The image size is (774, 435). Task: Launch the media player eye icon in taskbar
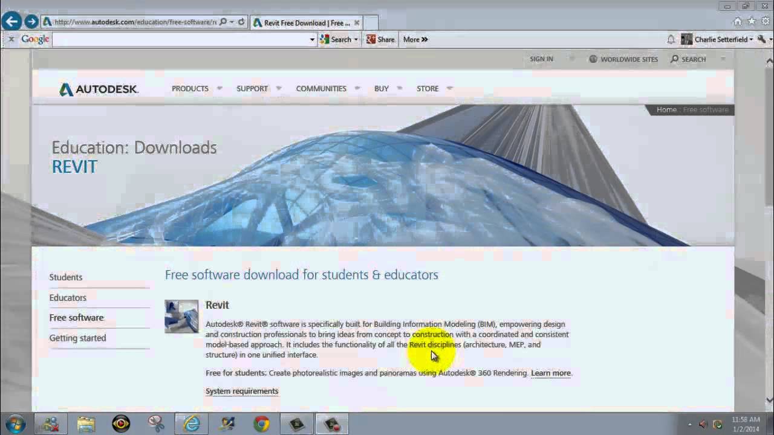coord(121,424)
